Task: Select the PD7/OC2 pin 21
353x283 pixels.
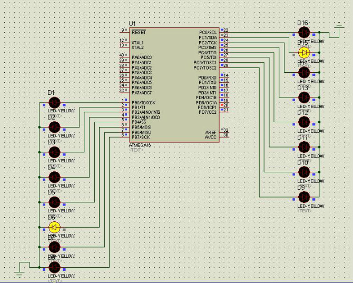Action: point(224,110)
